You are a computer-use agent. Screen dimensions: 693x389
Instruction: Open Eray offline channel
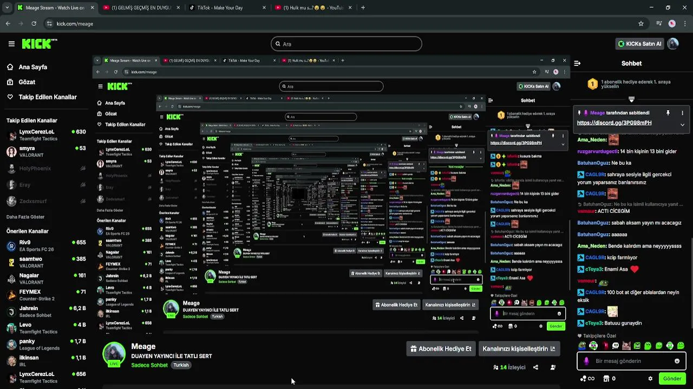pos(46,185)
